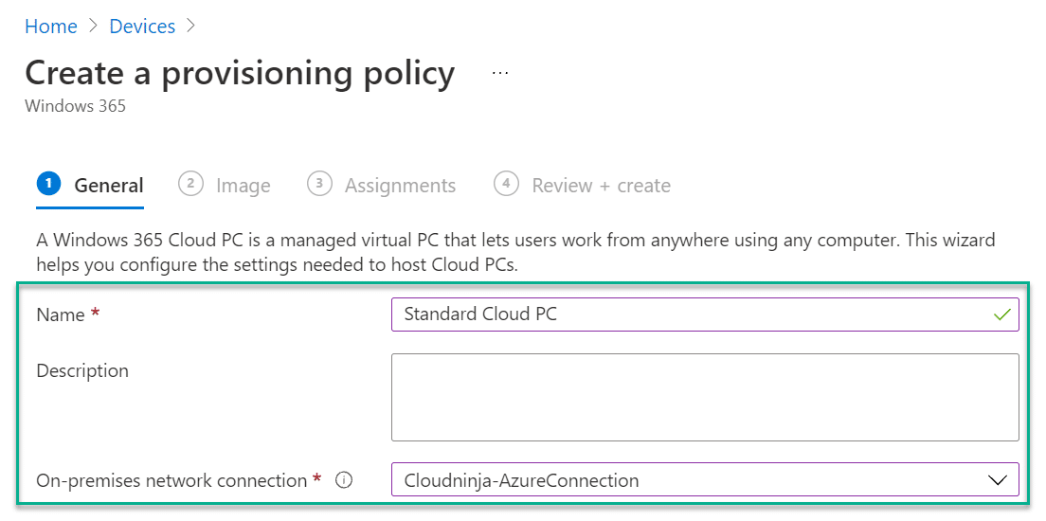Open the ellipsis more options menu
1046x521 pixels.
click(x=499, y=73)
